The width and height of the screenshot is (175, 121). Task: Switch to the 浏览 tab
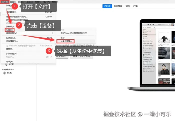coord(128,6)
